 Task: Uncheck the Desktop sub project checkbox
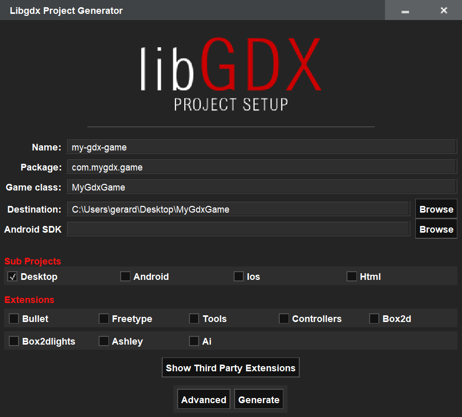(13, 277)
